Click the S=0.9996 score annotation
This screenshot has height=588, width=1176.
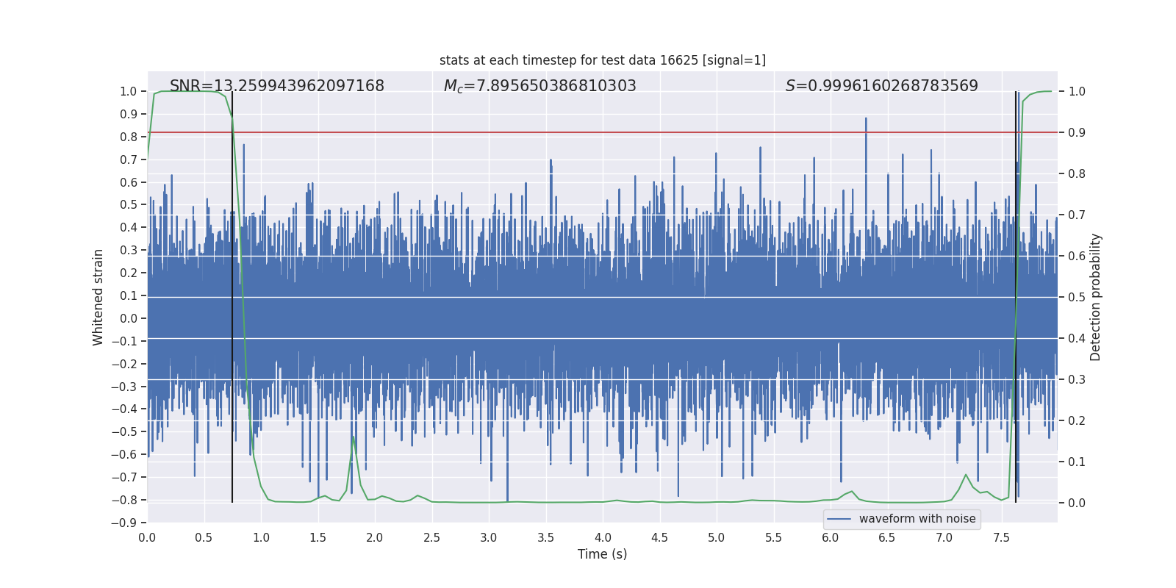coord(881,86)
